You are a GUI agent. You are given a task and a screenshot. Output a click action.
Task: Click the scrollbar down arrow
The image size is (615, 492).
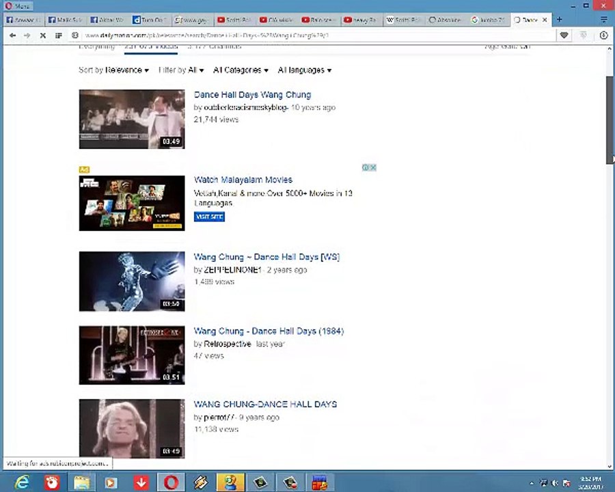(x=610, y=466)
